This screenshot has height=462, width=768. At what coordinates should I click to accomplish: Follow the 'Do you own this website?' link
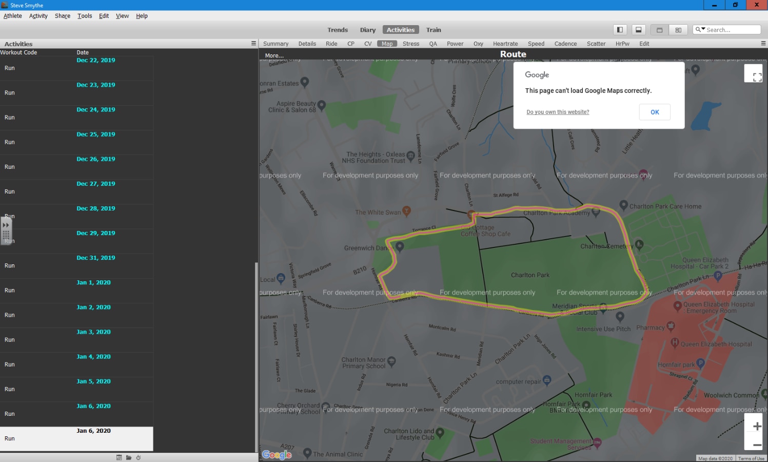(x=558, y=112)
